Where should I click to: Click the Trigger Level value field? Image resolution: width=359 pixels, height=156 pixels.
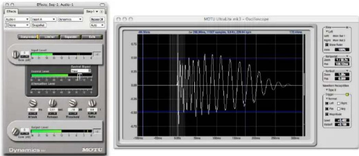coord(342,120)
